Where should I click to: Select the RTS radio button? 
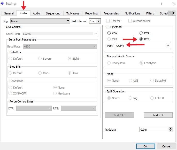coord(141,39)
